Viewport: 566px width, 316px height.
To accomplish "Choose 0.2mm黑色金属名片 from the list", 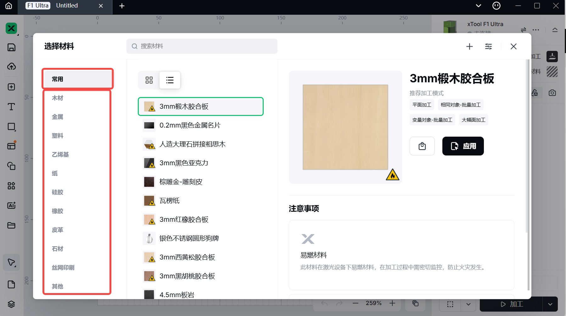I will 190,125.
